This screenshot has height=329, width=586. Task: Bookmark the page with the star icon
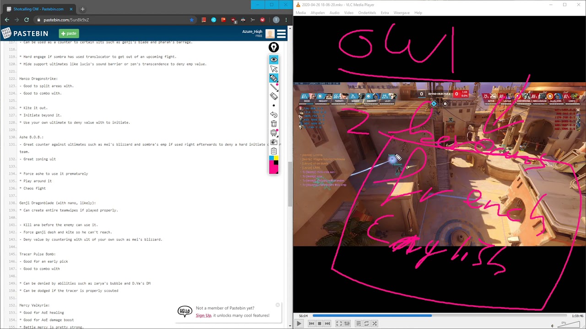point(191,20)
